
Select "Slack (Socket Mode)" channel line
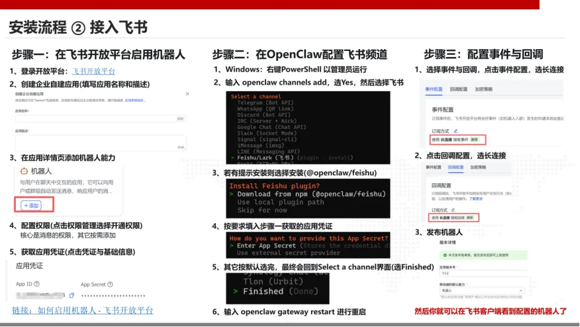(x=267, y=133)
